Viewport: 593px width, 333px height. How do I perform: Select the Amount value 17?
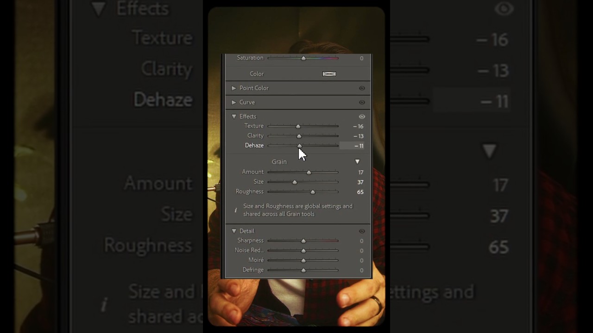(x=360, y=173)
